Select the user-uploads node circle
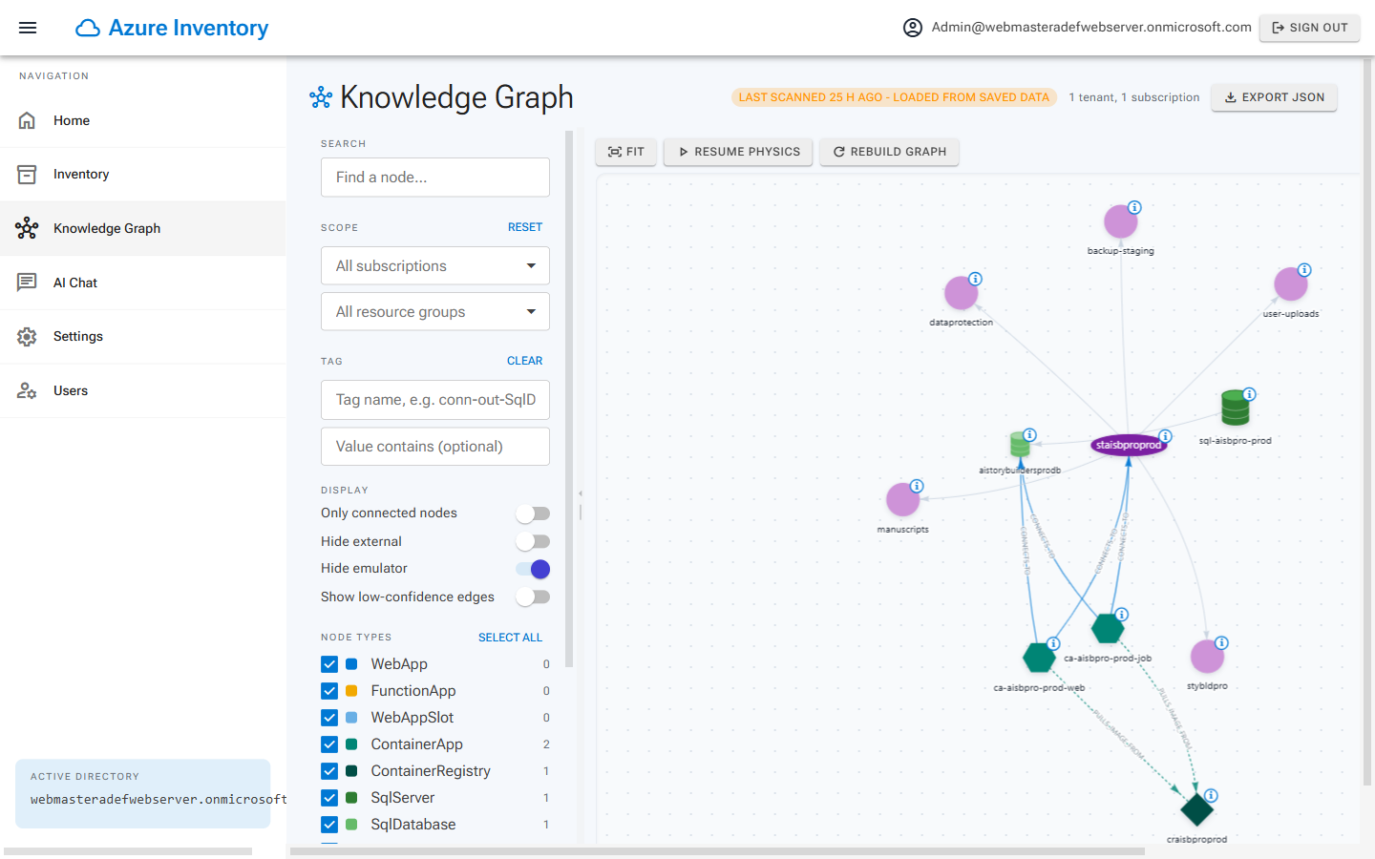Image resolution: width=1375 pixels, height=859 pixels. point(1290,283)
